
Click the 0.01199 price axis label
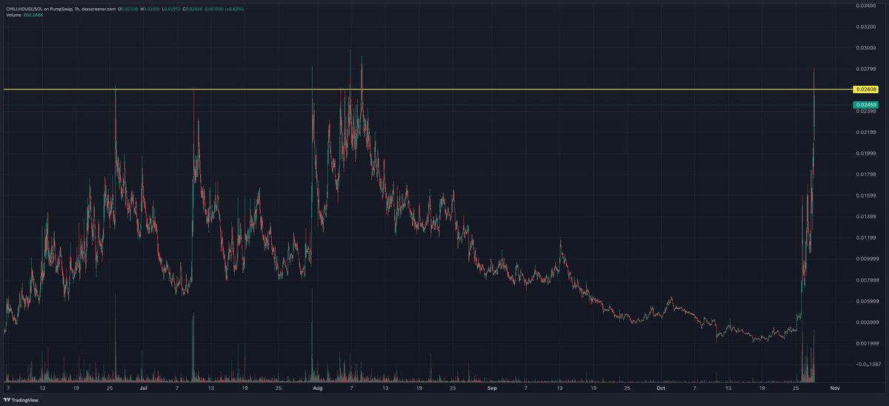[866, 238]
